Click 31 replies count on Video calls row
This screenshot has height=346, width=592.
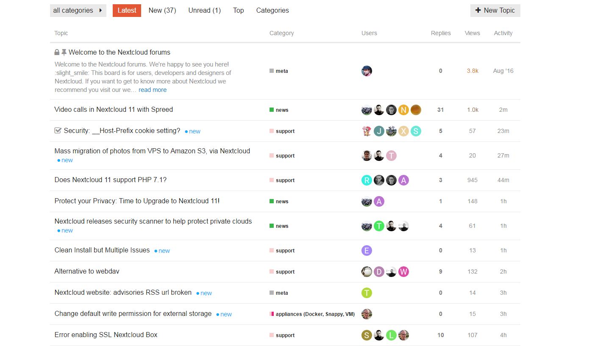coord(441,110)
